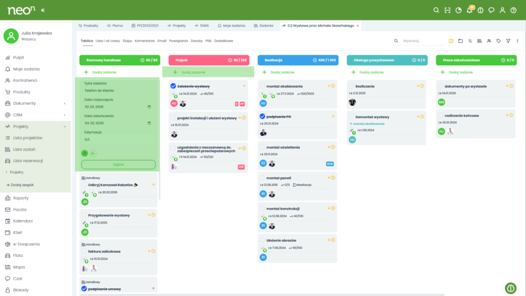Click the Wyszukaj search field

422,41
